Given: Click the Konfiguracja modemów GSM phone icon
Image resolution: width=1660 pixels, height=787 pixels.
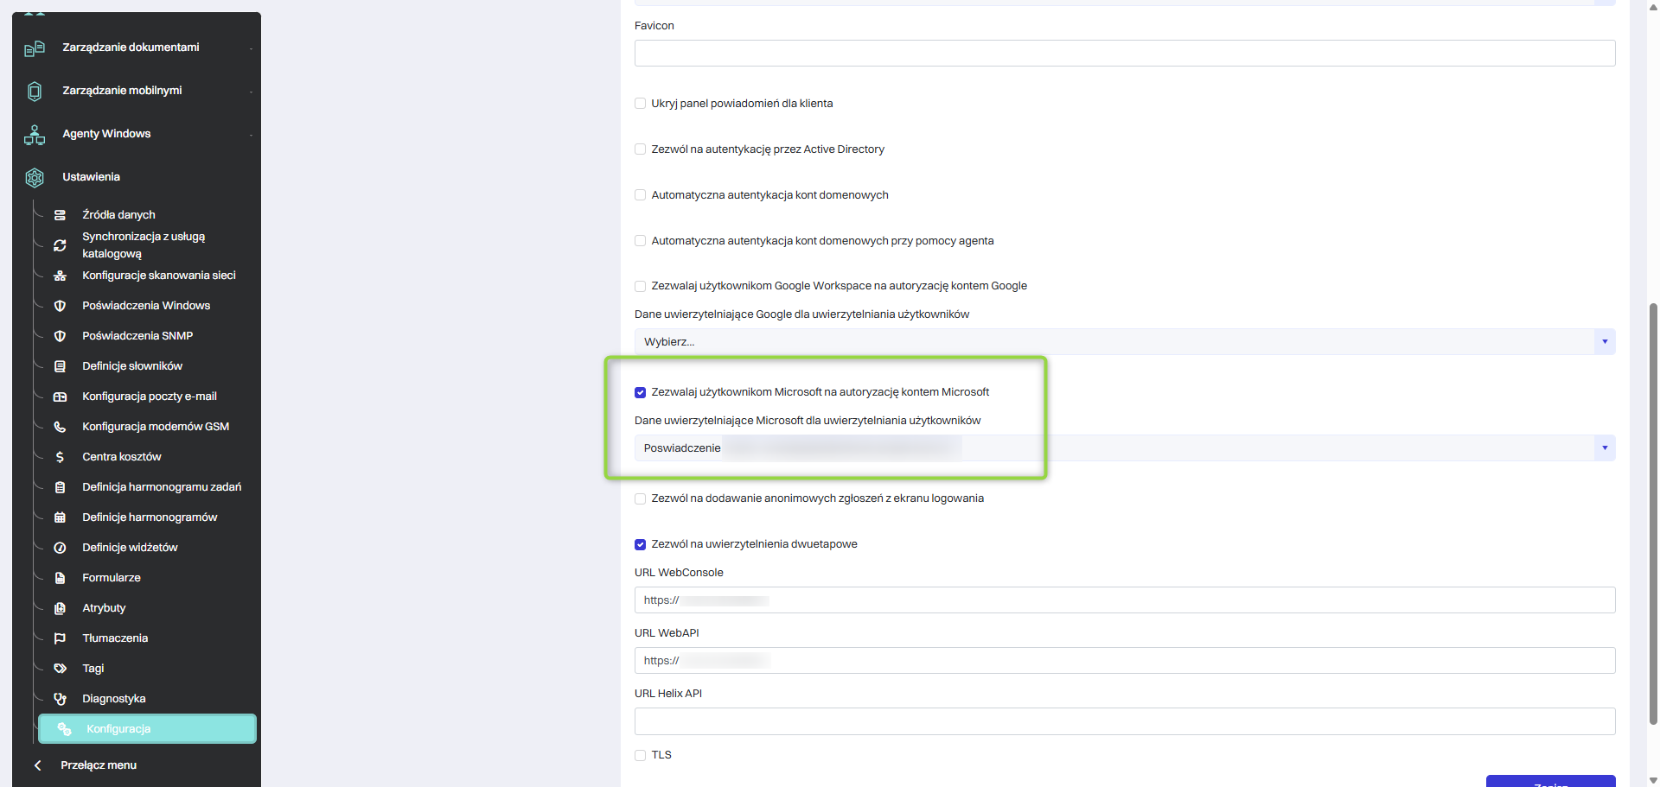Looking at the screenshot, I should [x=60, y=427].
